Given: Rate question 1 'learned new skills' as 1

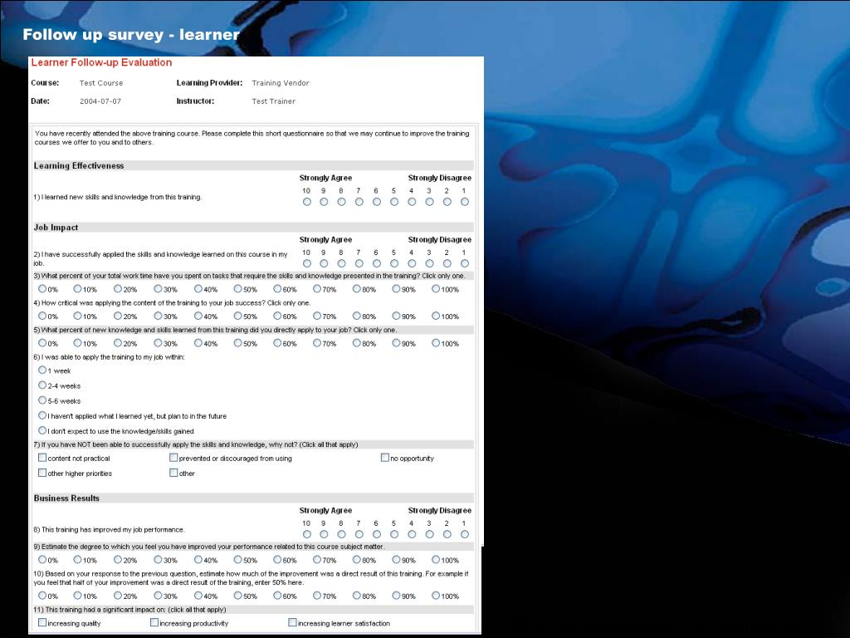Looking at the screenshot, I should click(x=465, y=202).
